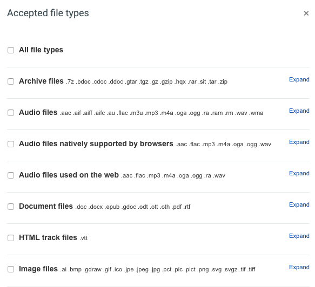Click the Image files label text
Screen dimensions: 315x287
click(38, 269)
